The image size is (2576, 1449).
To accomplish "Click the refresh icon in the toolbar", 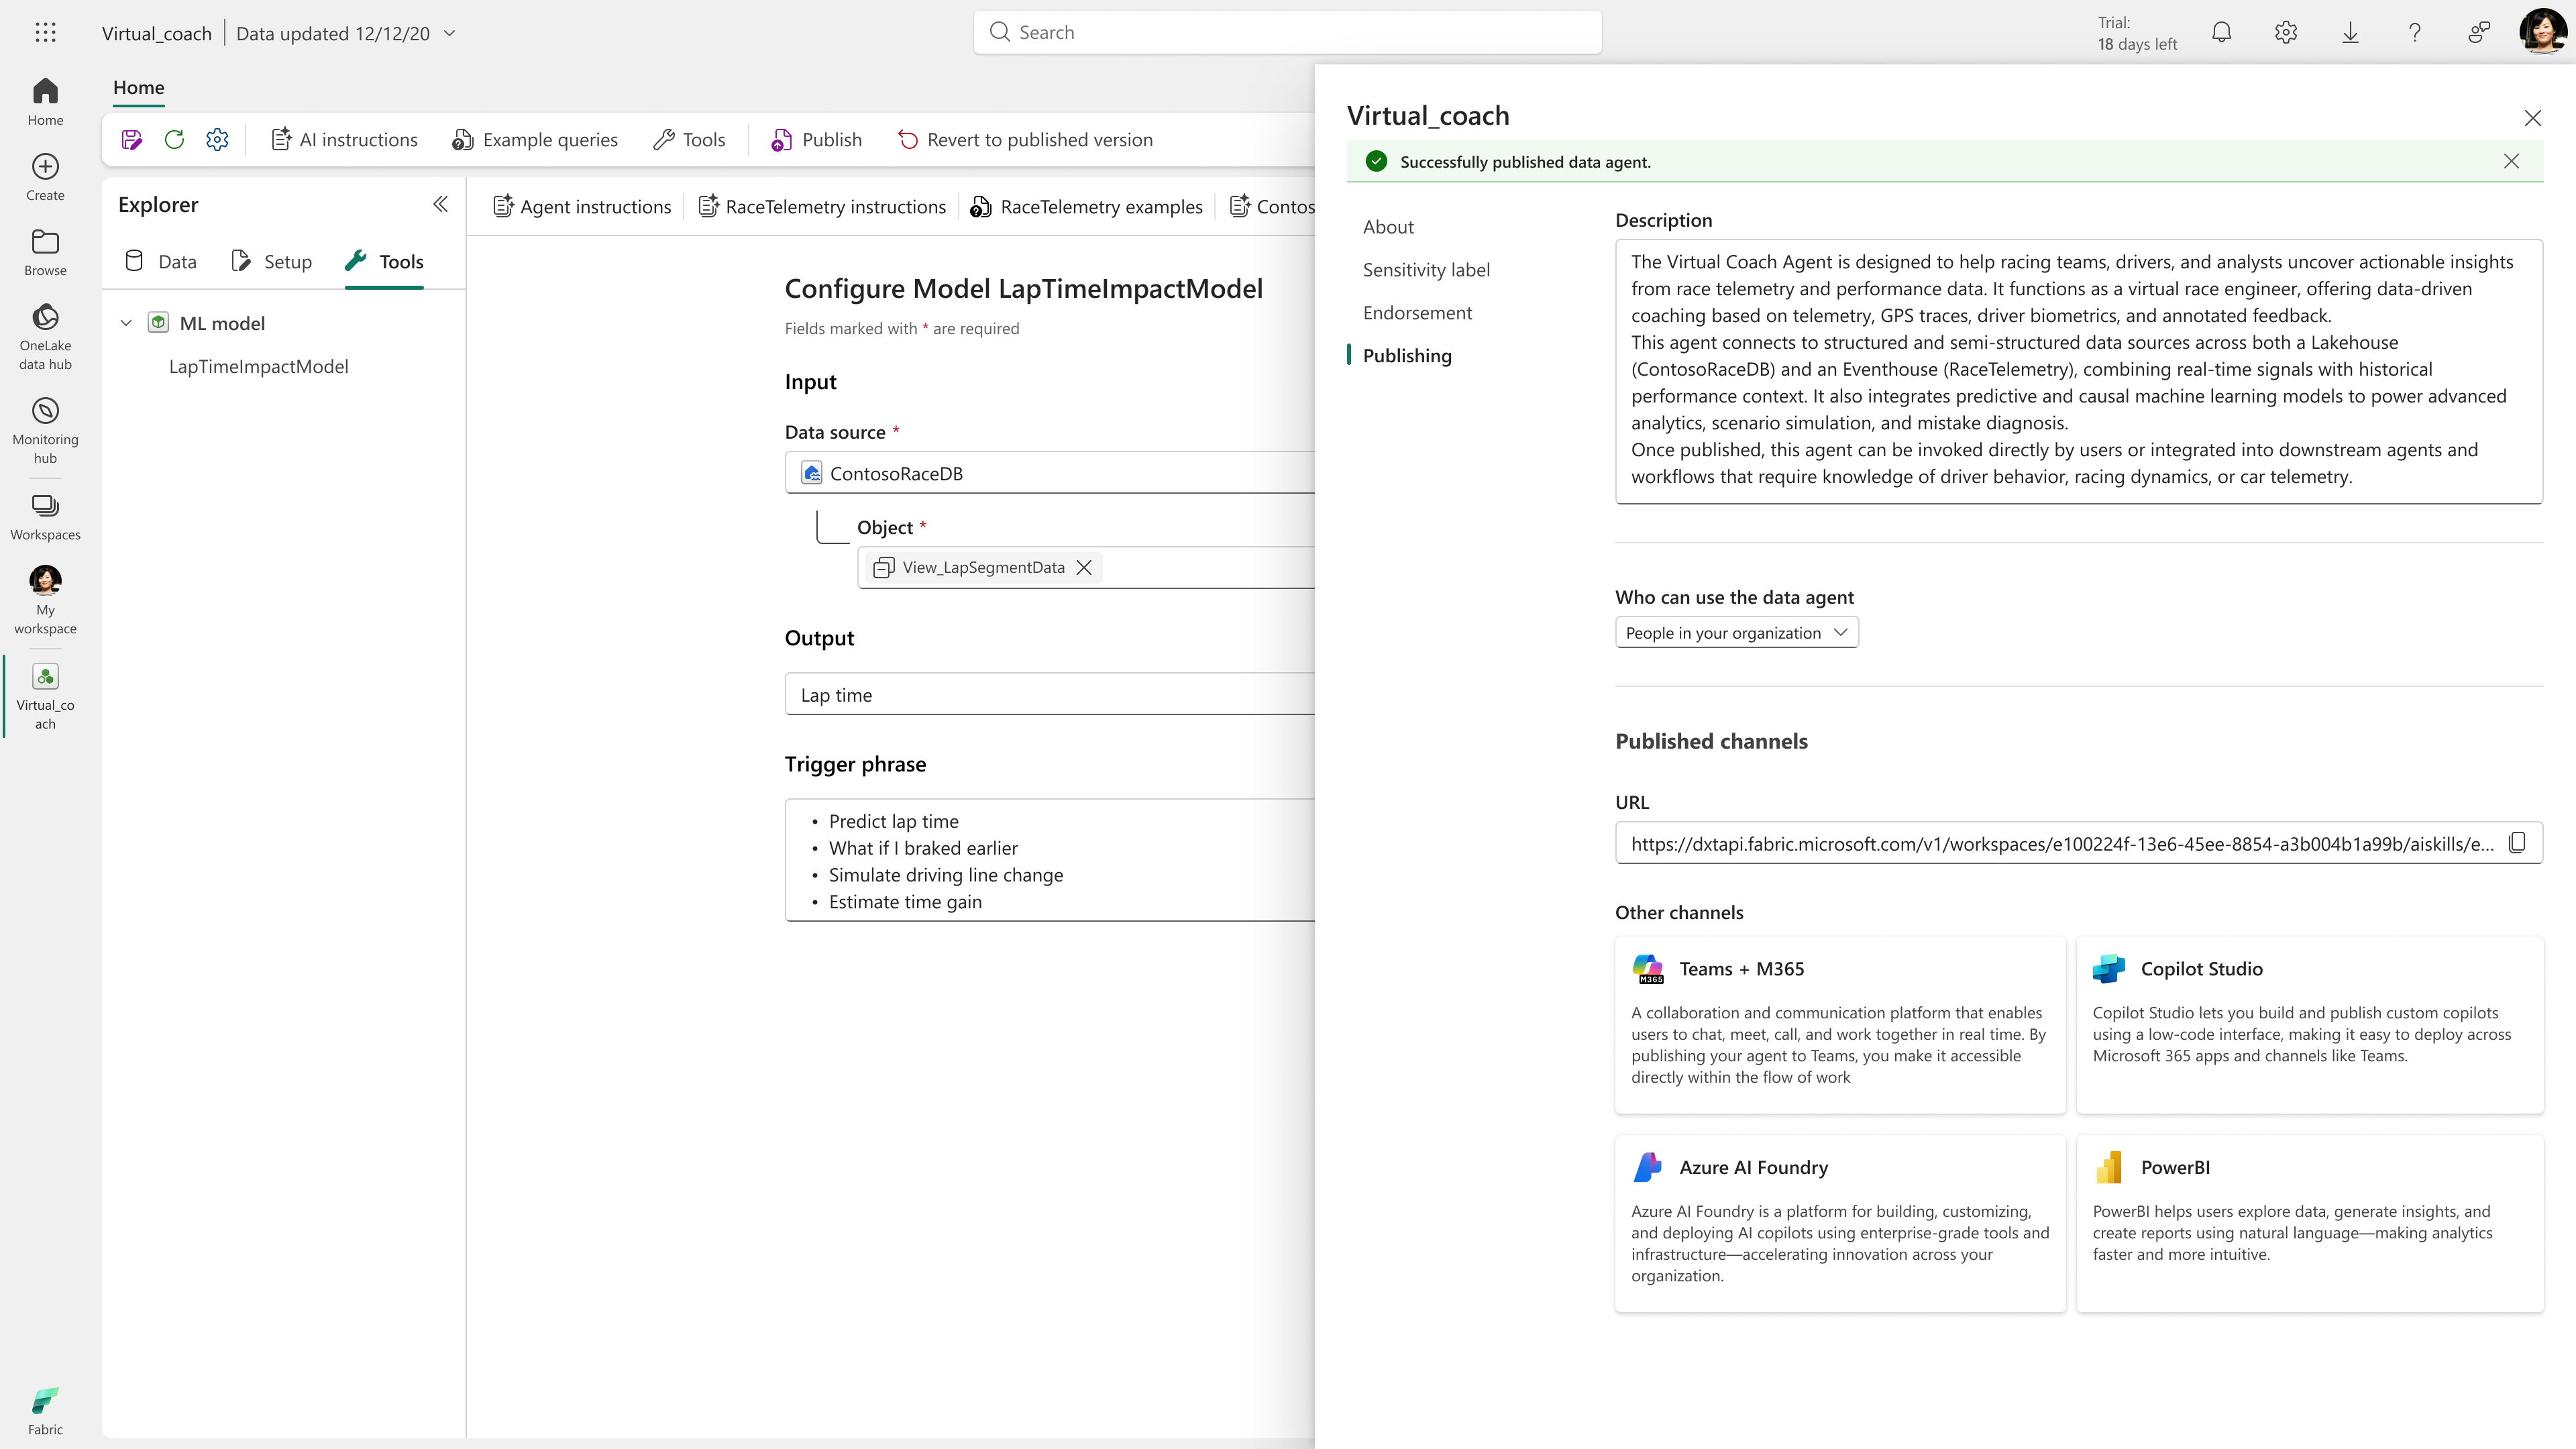I will point(174,140).
